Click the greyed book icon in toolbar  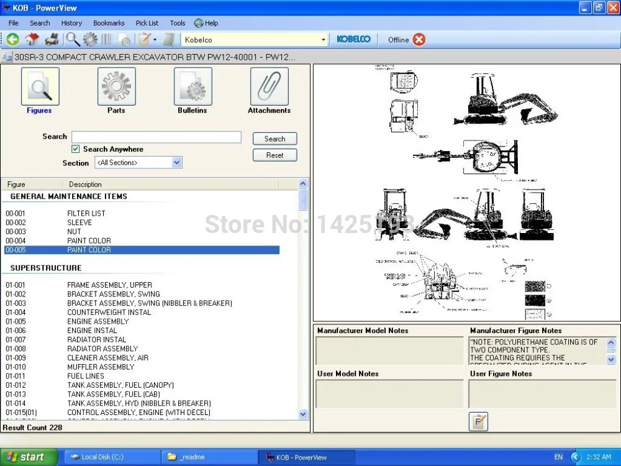click(x=169, y=40)
